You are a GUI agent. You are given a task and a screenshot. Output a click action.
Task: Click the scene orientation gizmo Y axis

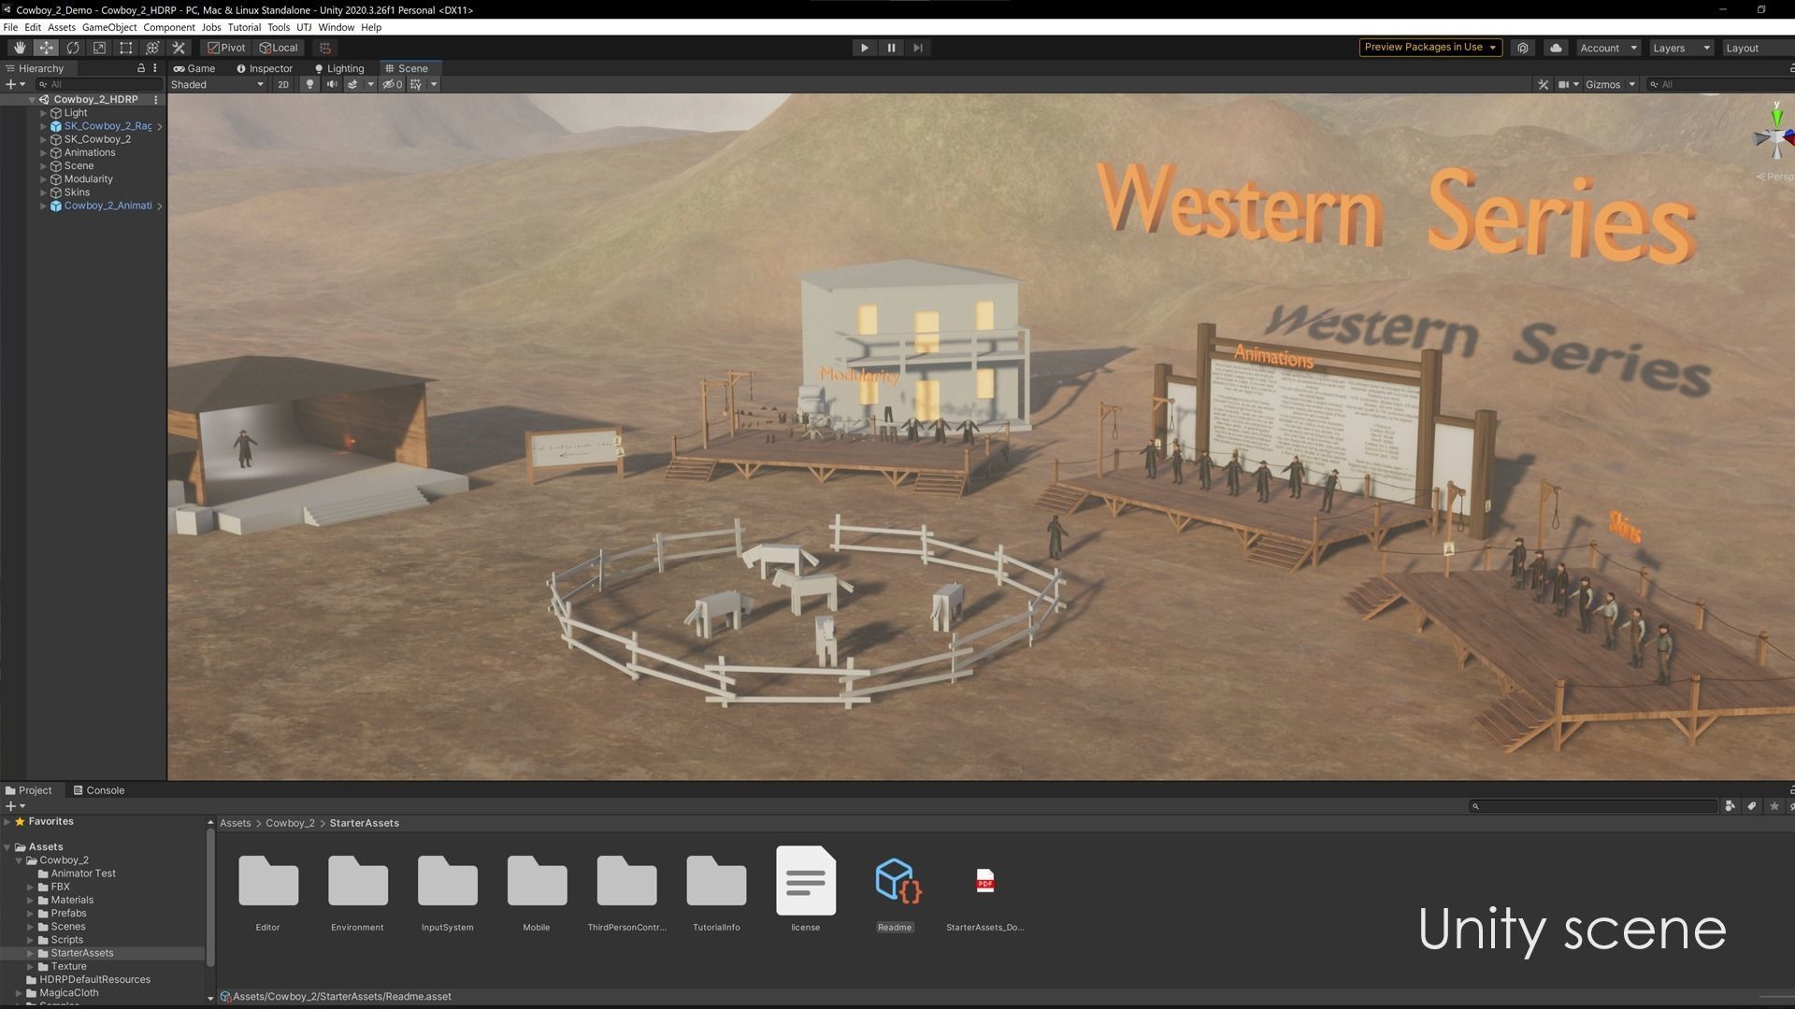click(1777, 118)
